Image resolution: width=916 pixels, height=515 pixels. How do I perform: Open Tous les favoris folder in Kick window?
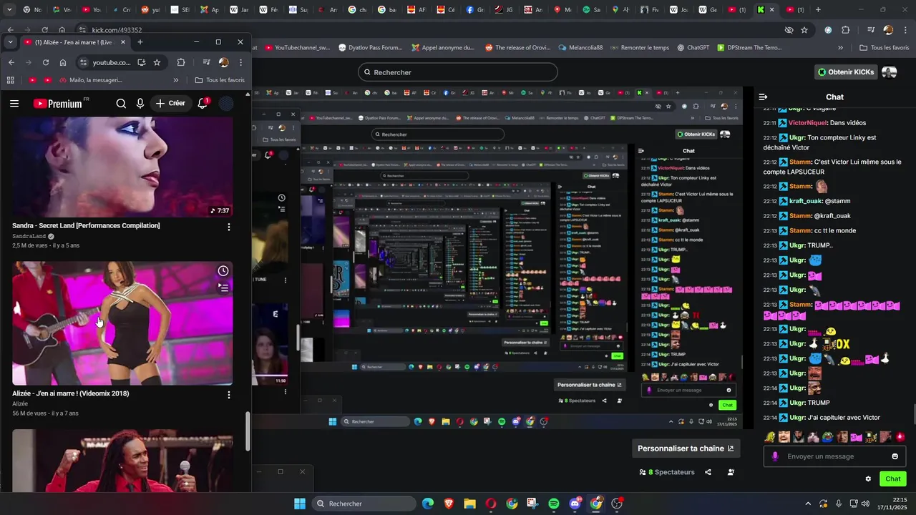coord(884,48)
